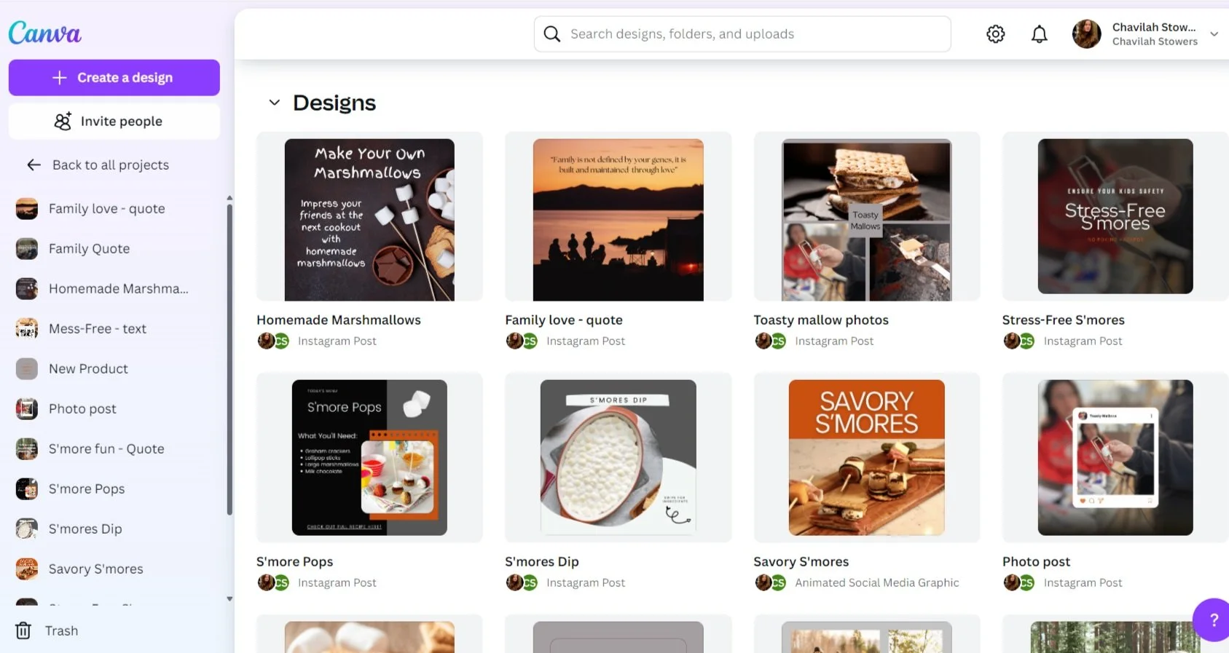Viewport: 1229px width, 653px height.
Task: Click S'mores Dip sidebar thumbnail icon
Action: 27,529
